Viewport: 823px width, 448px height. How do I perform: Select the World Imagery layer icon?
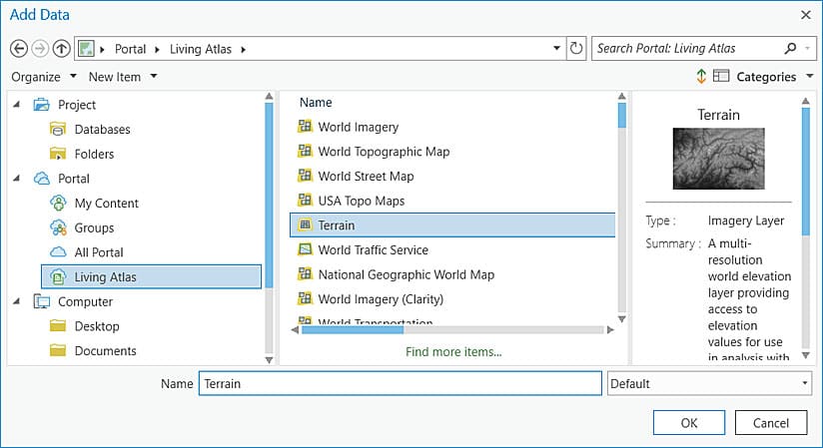(306, 127)
